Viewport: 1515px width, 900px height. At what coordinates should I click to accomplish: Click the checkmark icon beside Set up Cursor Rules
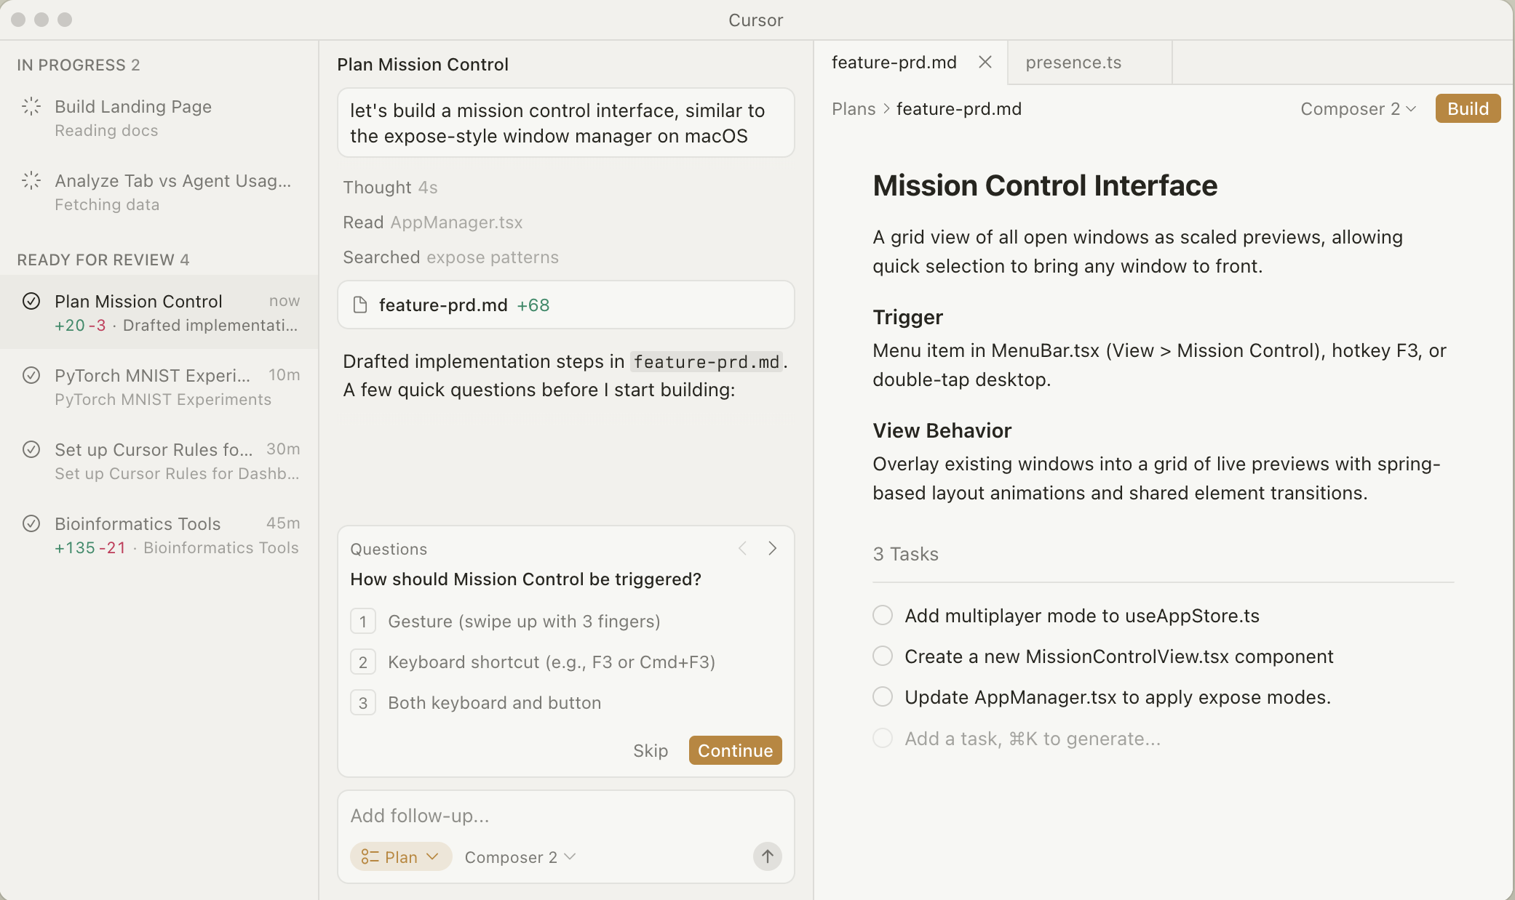pos(31,449)
